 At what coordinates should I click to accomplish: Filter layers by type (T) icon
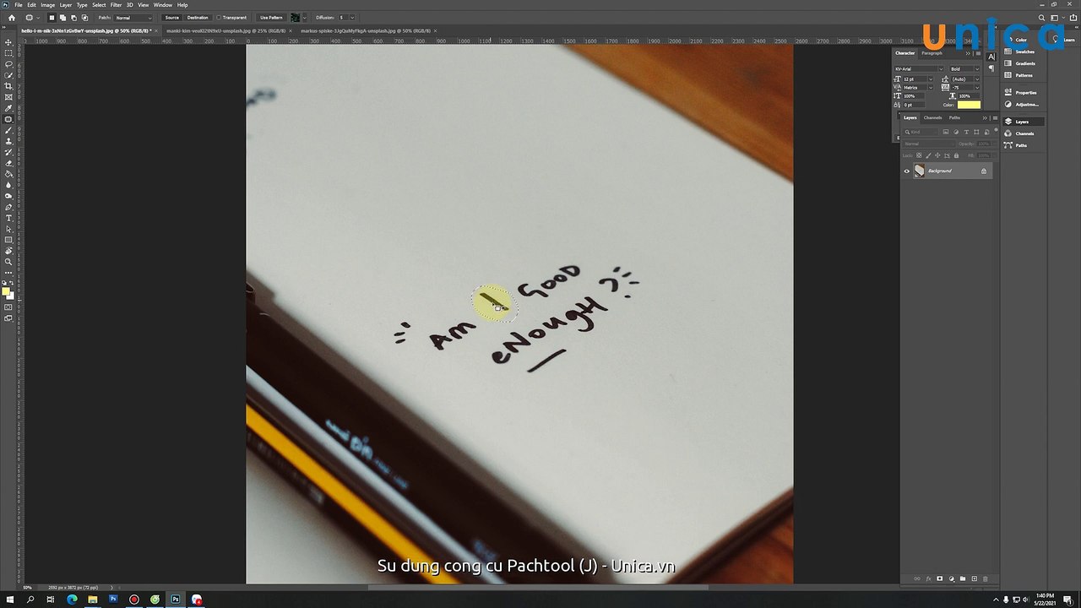coord(966,132)
